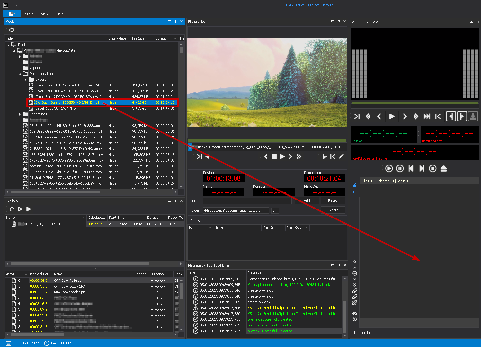Viewport: 481px width, 347px height.
Task: Play the clip in File preview
Action: point(282,156)
